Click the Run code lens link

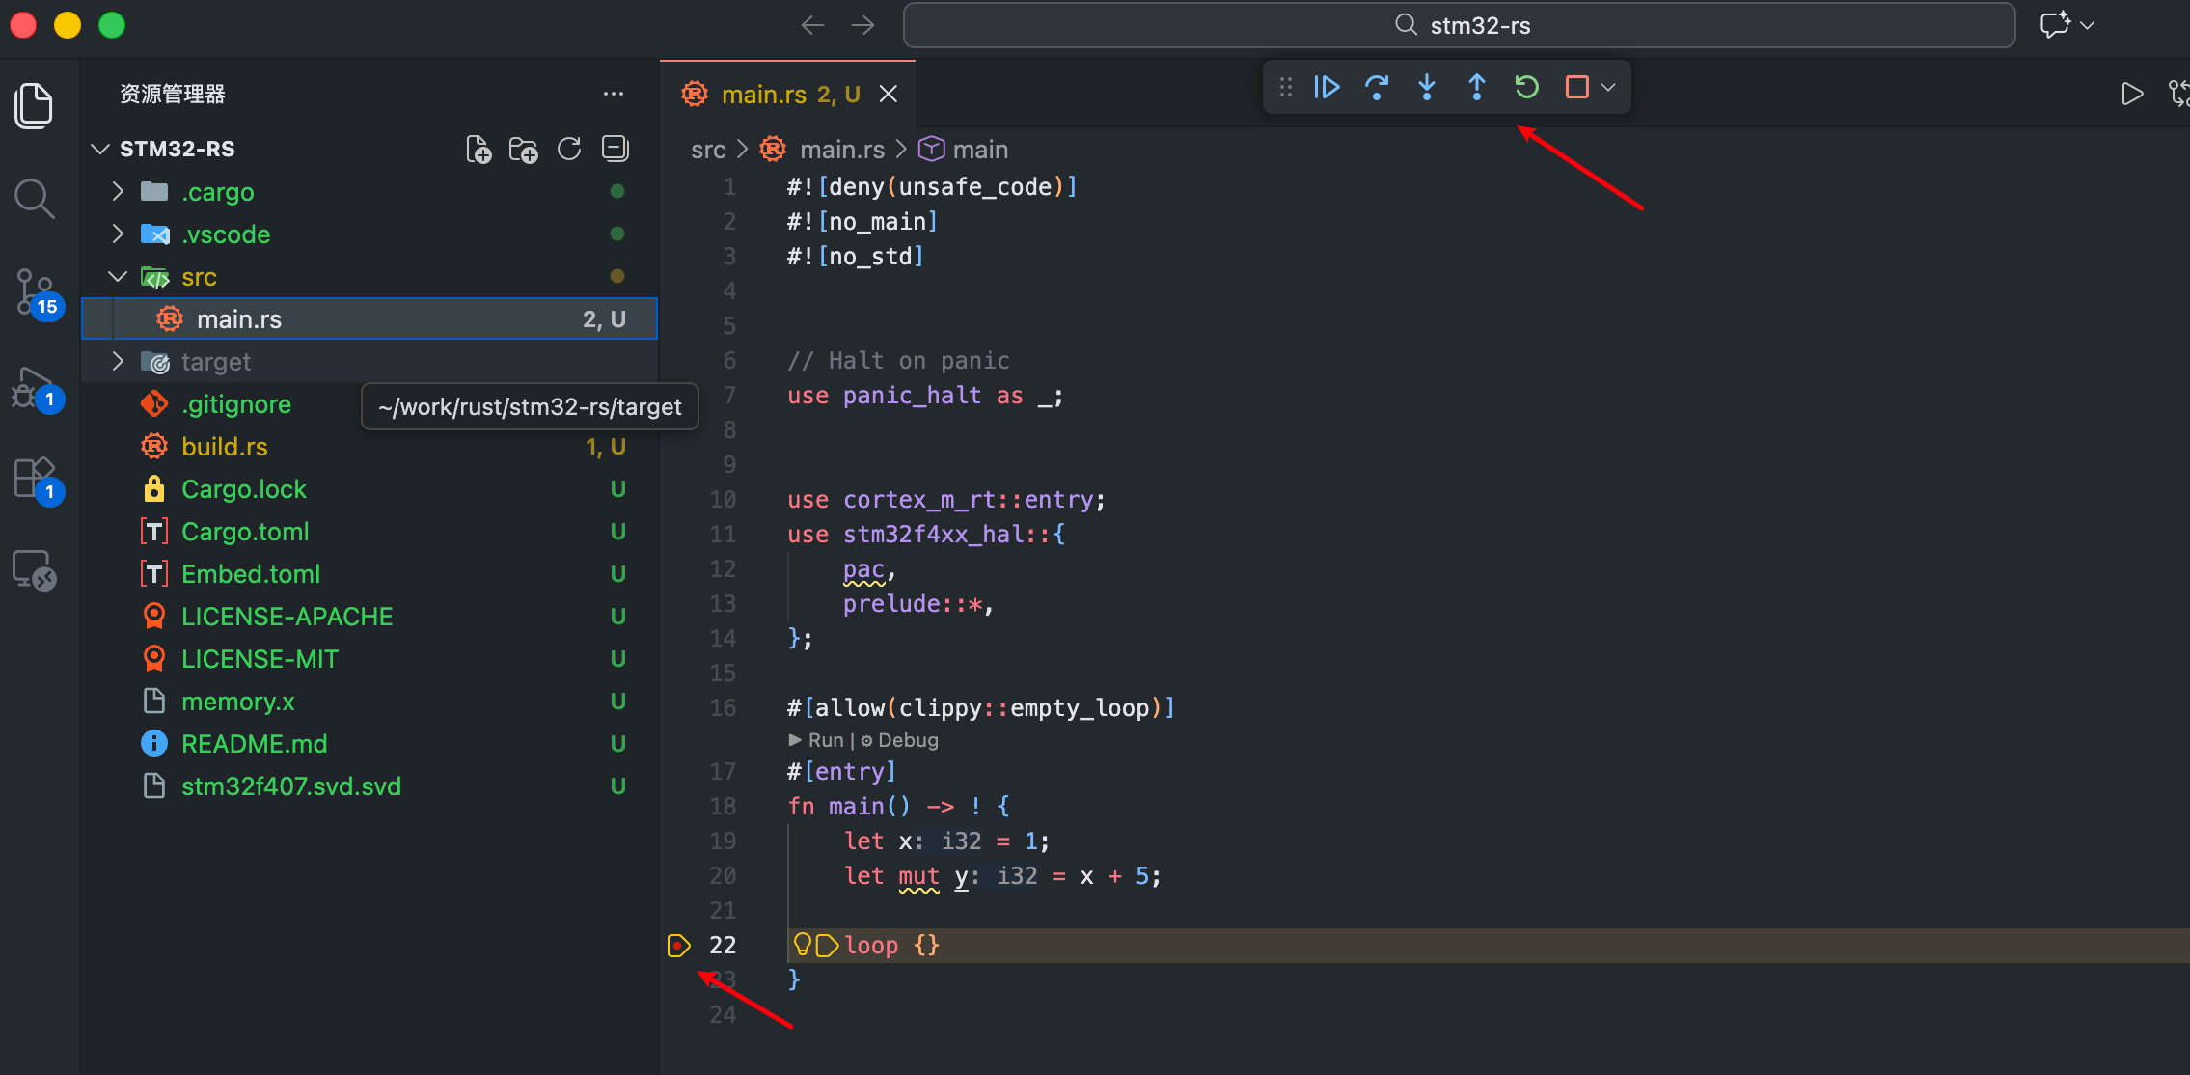(x=825, y=740)
